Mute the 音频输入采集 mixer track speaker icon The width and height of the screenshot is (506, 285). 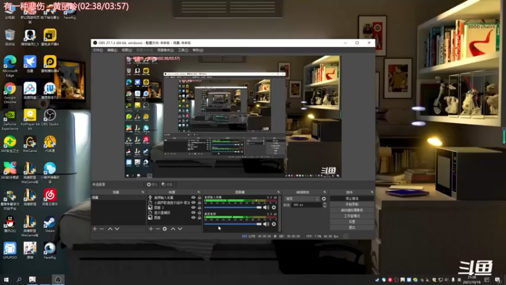(x=266, y=208)
